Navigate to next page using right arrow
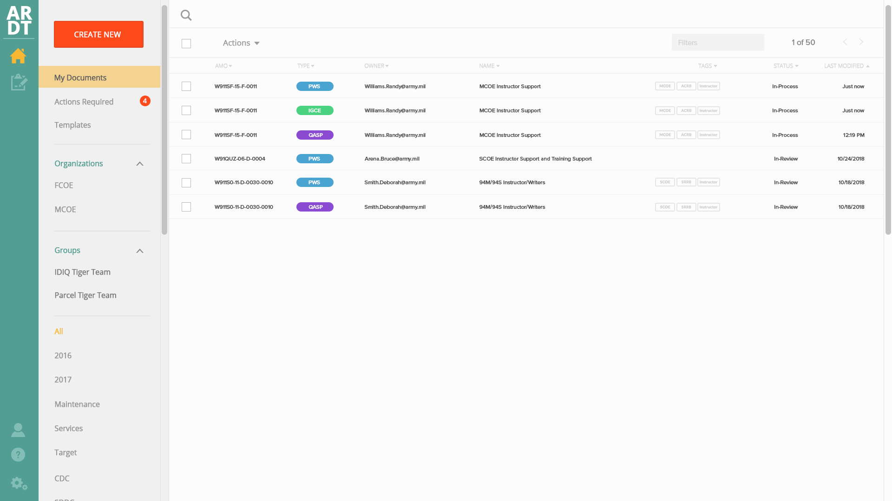This screenshot has width=892, height=501. 861,42
